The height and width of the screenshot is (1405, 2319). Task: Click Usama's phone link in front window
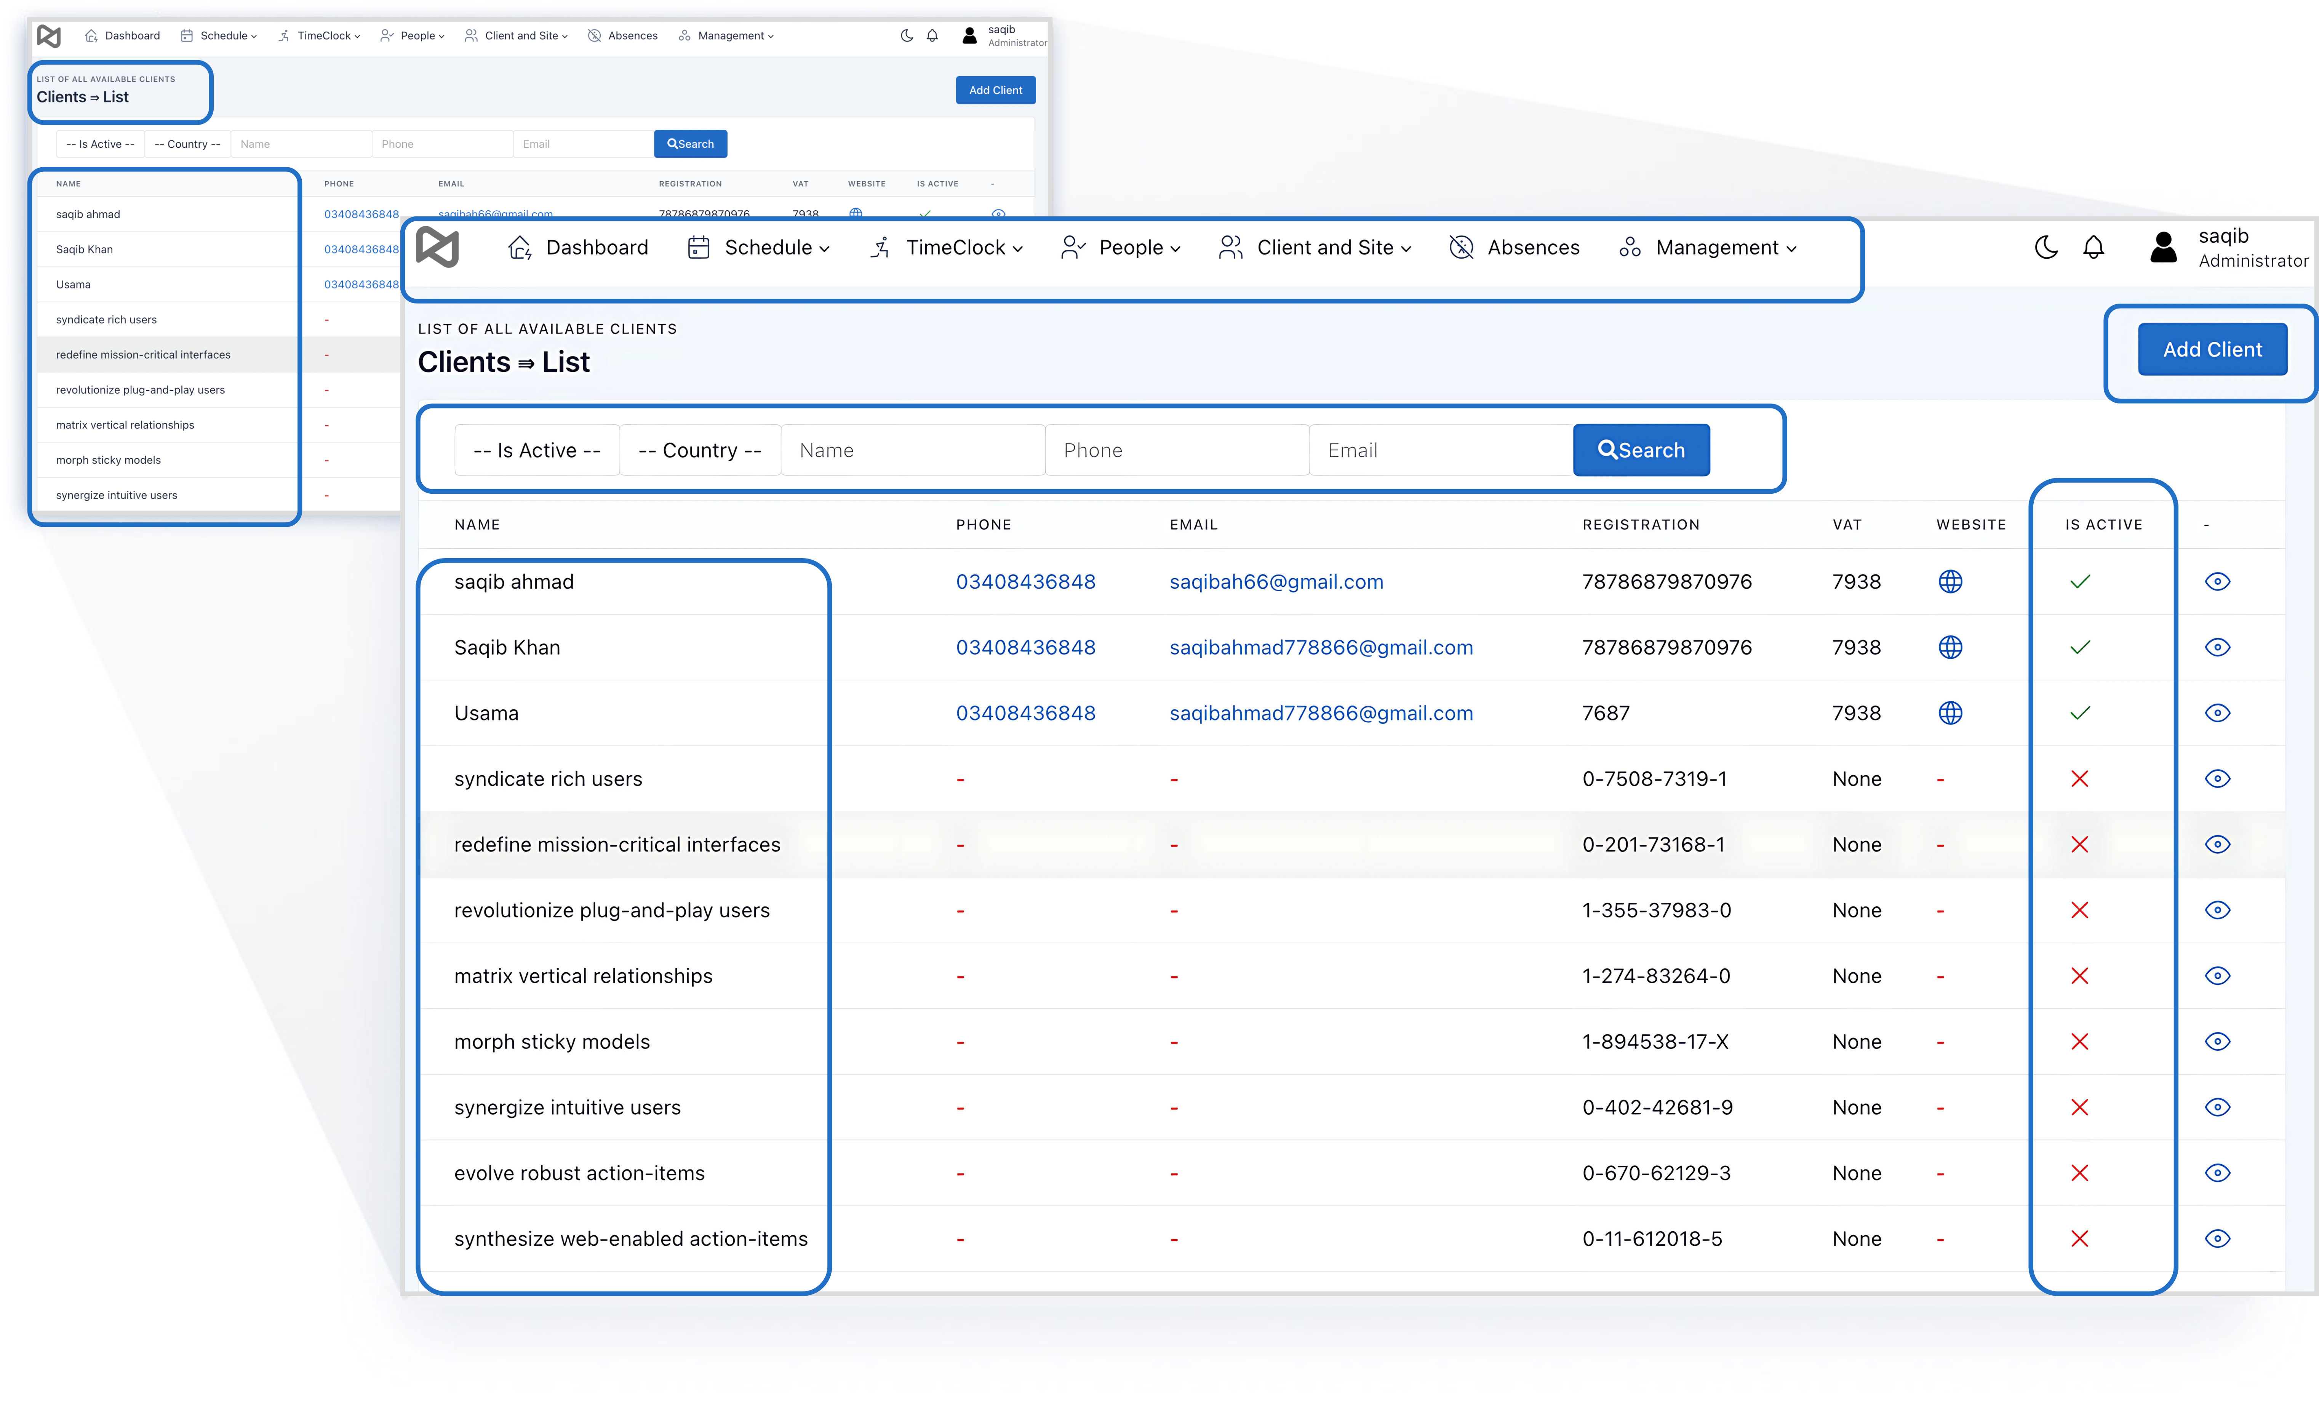point(1026,713)
